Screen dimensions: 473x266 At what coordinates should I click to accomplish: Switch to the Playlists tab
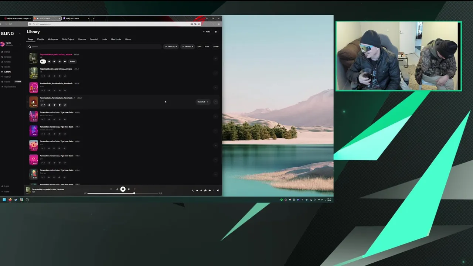click(41, 39)
